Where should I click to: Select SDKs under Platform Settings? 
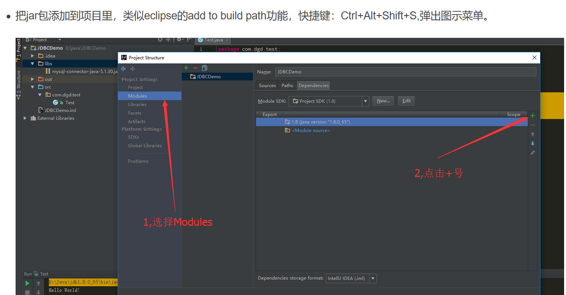coord(133,137)
